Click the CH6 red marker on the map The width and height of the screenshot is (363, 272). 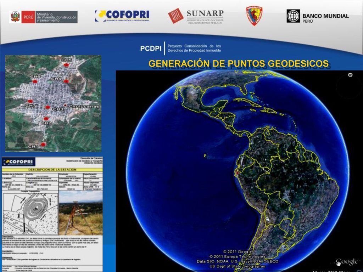[x=35, y=81]
